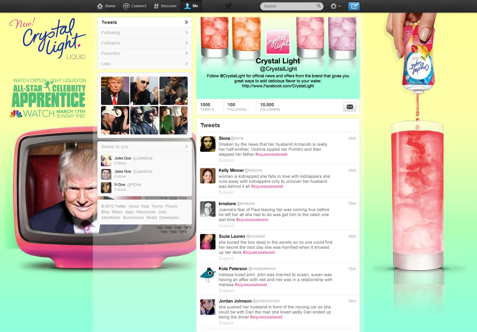477x332 pixels.
Task: Expand kmalone's tweet
Action: (x=226, y=226)
